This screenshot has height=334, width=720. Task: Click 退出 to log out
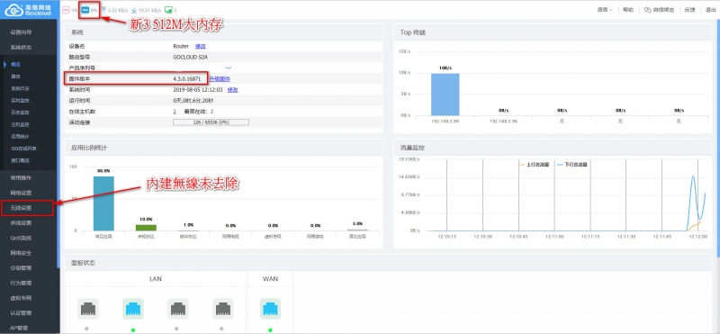(711, 10)
